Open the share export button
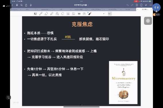 [26, 5]
